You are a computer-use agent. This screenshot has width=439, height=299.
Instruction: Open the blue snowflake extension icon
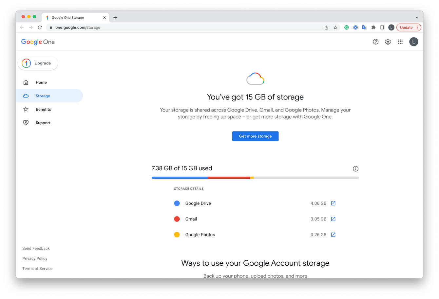coord(355,27)
